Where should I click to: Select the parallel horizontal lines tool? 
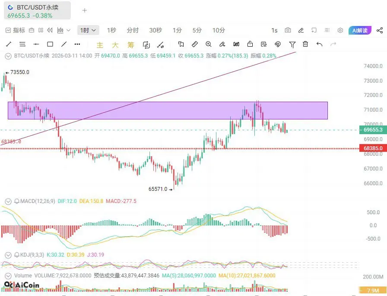pyautogui.click(x=22, y=44)
